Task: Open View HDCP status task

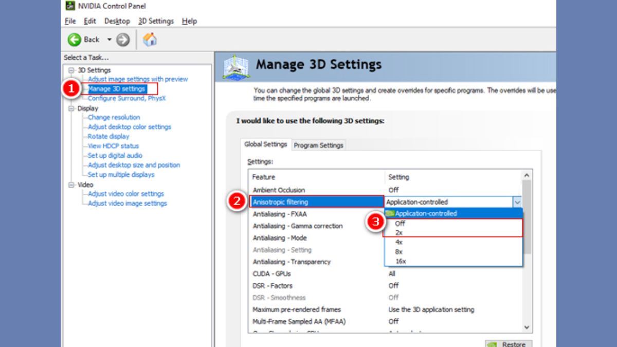Action: (x=113, y=146)
